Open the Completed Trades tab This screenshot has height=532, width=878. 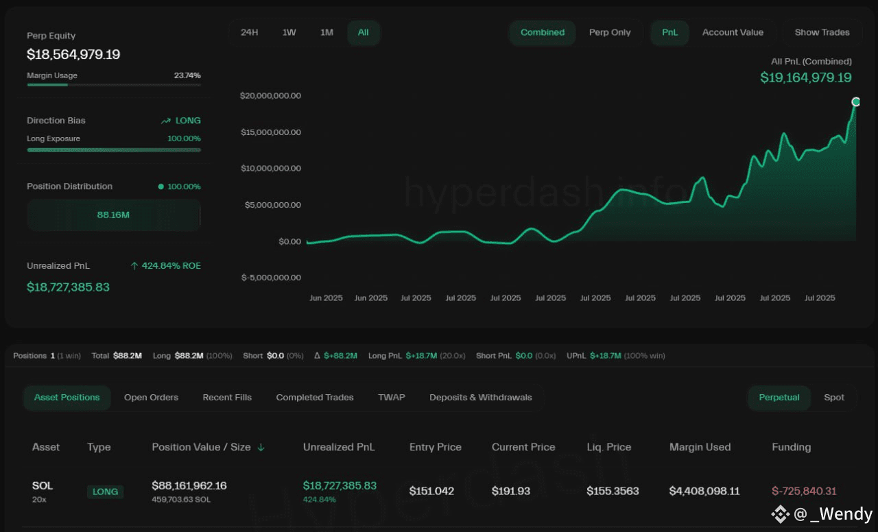(315, 398)
